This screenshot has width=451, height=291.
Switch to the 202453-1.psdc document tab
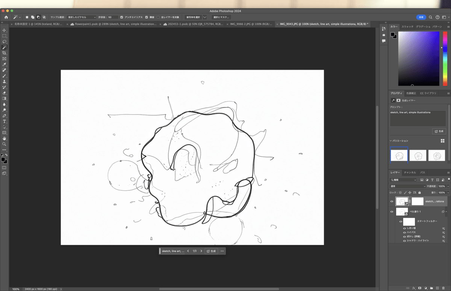194,24
